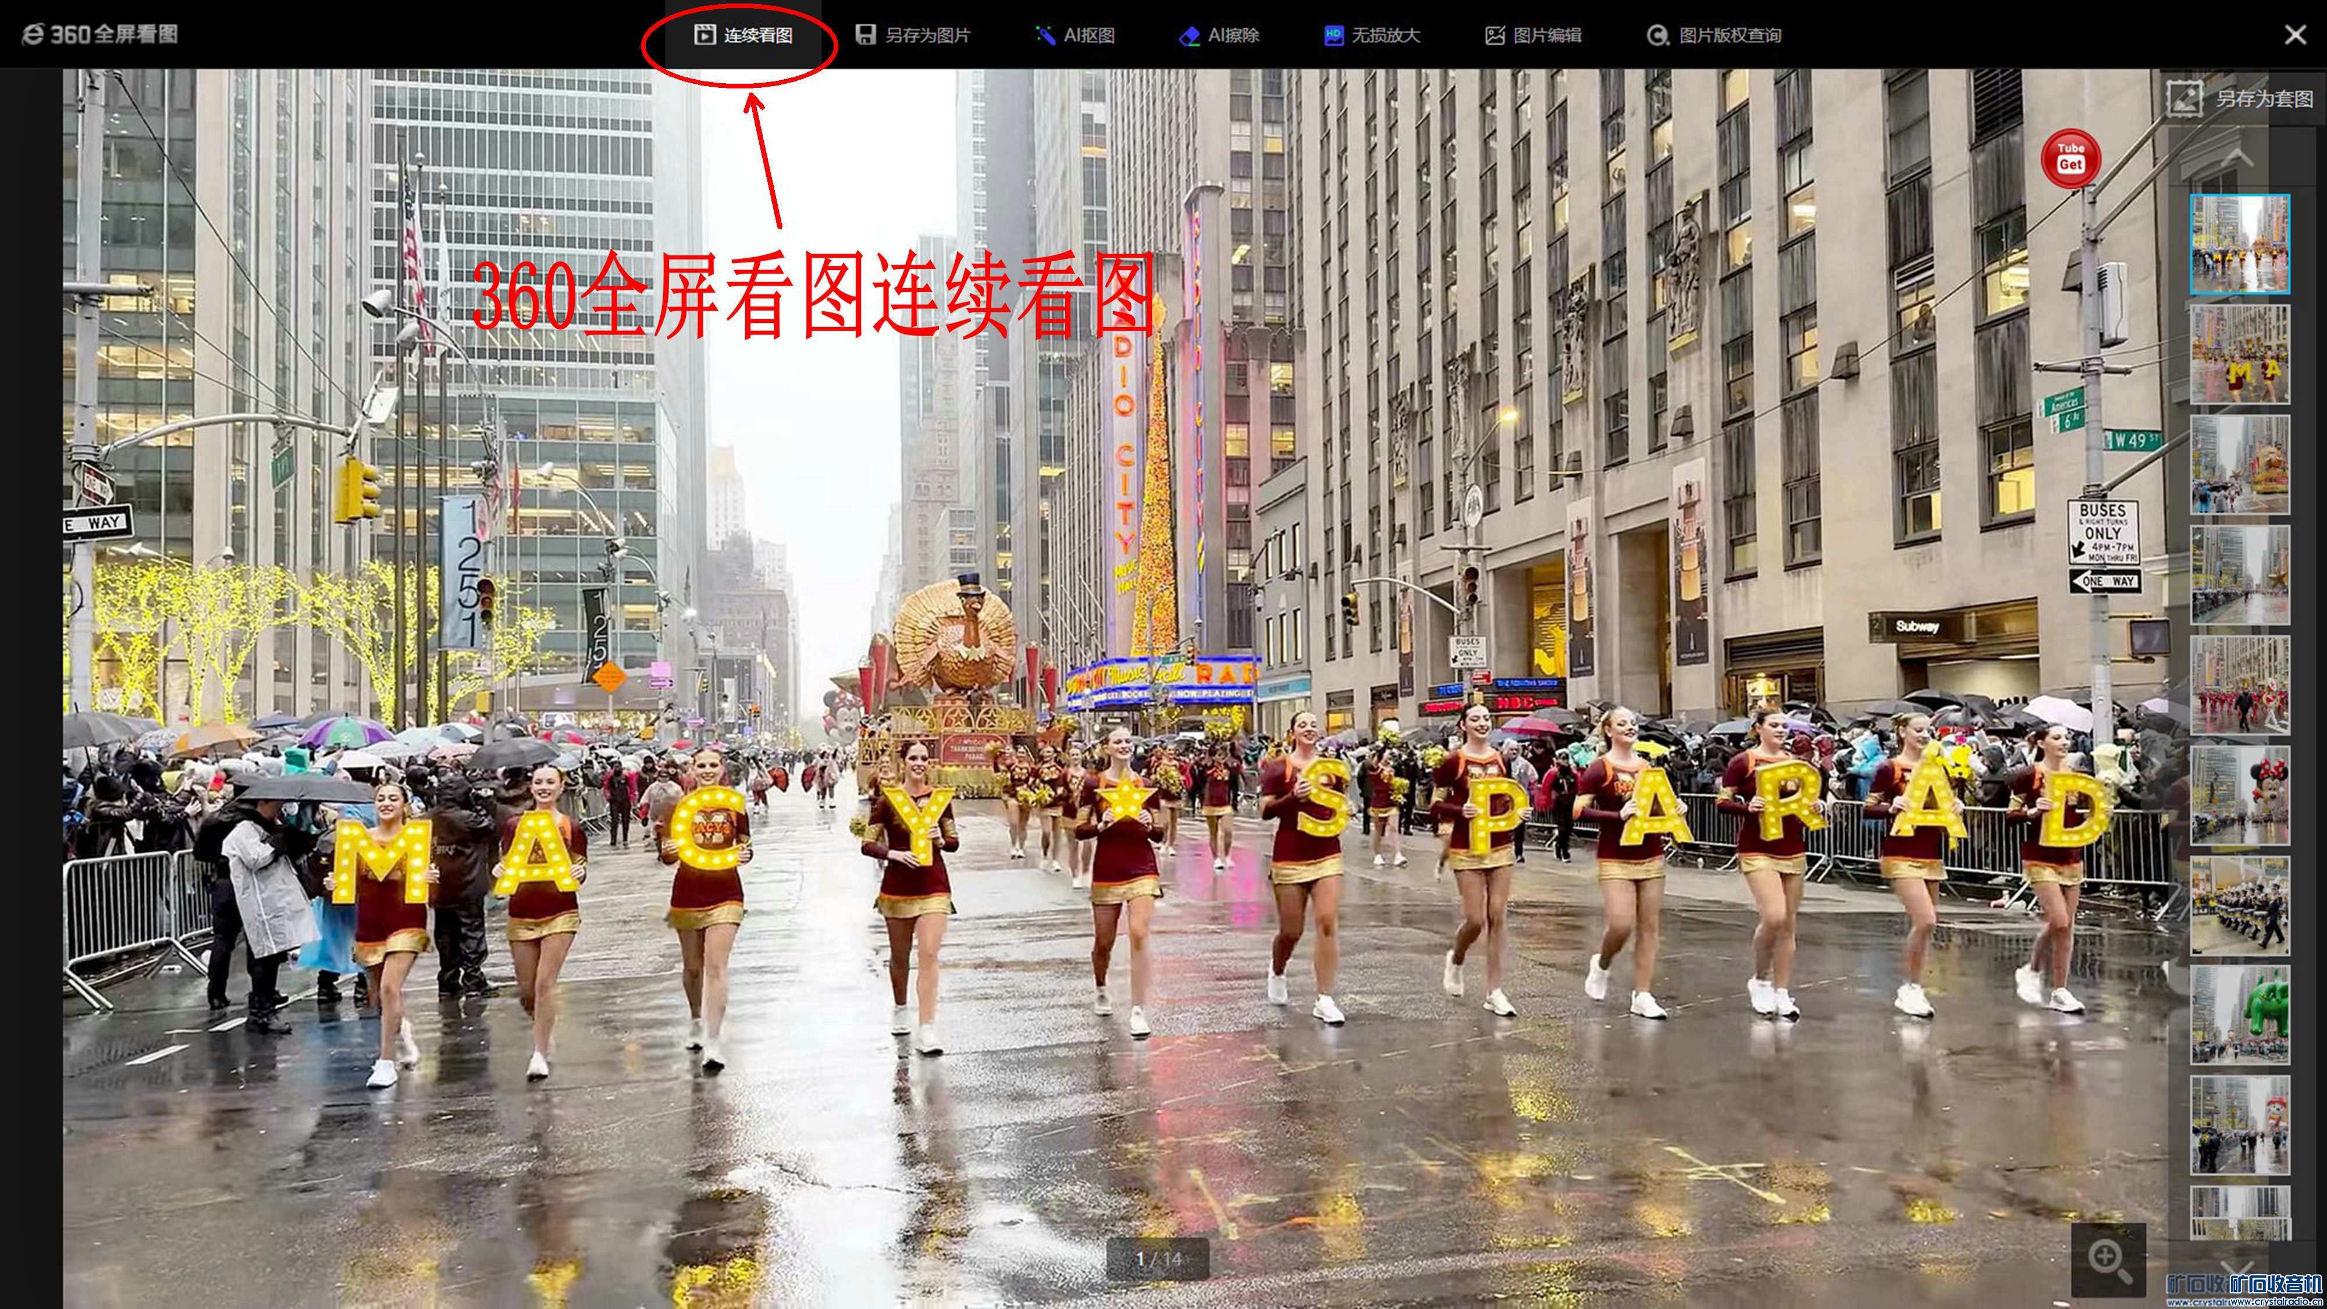Click the 360全屏看图 logo
Screen dimensions: 2327x1309
(x=99, y=34)
